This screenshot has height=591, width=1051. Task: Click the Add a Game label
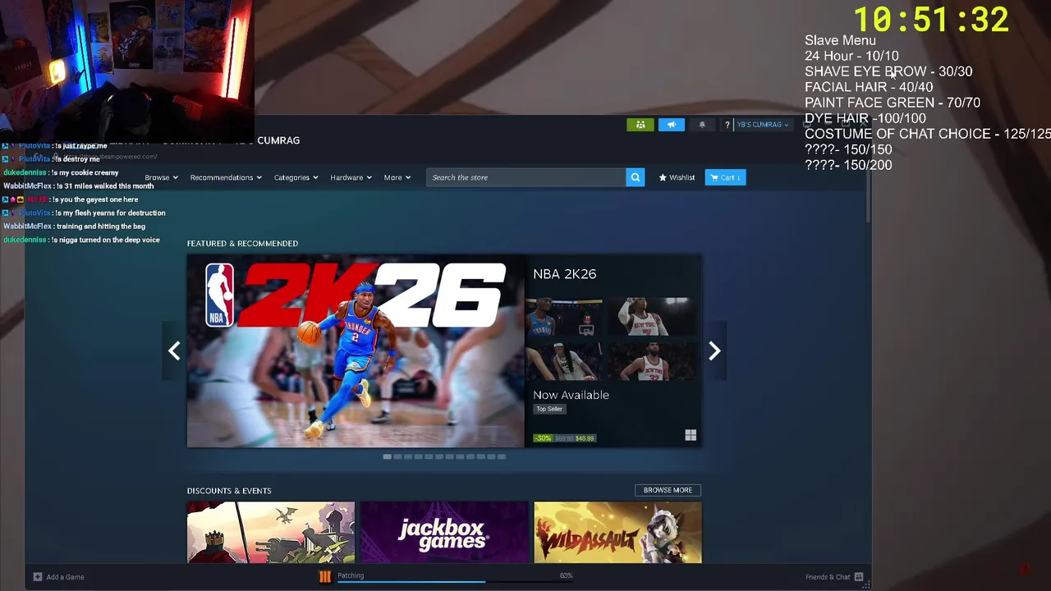pyautogui.click(x=65, y=577)
